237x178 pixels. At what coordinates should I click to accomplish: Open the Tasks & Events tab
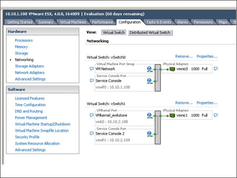(159, 22)
